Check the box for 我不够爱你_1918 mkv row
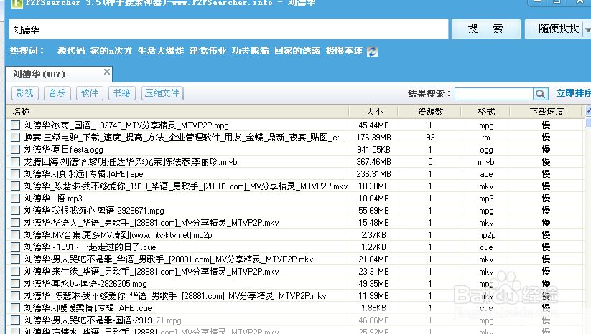The height and width of the screenshot is (334, 591). click(16, 186)
